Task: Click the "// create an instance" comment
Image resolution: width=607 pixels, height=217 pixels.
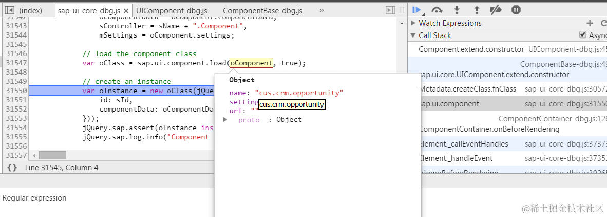Action: click(x=127, y=81)
